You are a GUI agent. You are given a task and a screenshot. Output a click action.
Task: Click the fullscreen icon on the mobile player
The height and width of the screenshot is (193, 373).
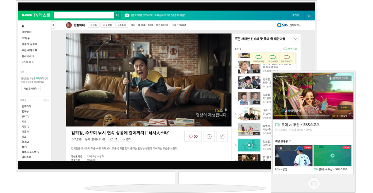click(351, 115)
